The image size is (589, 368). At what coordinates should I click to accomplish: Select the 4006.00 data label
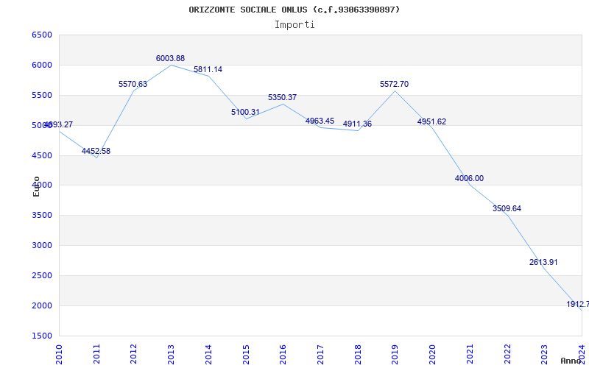(469, 179)
